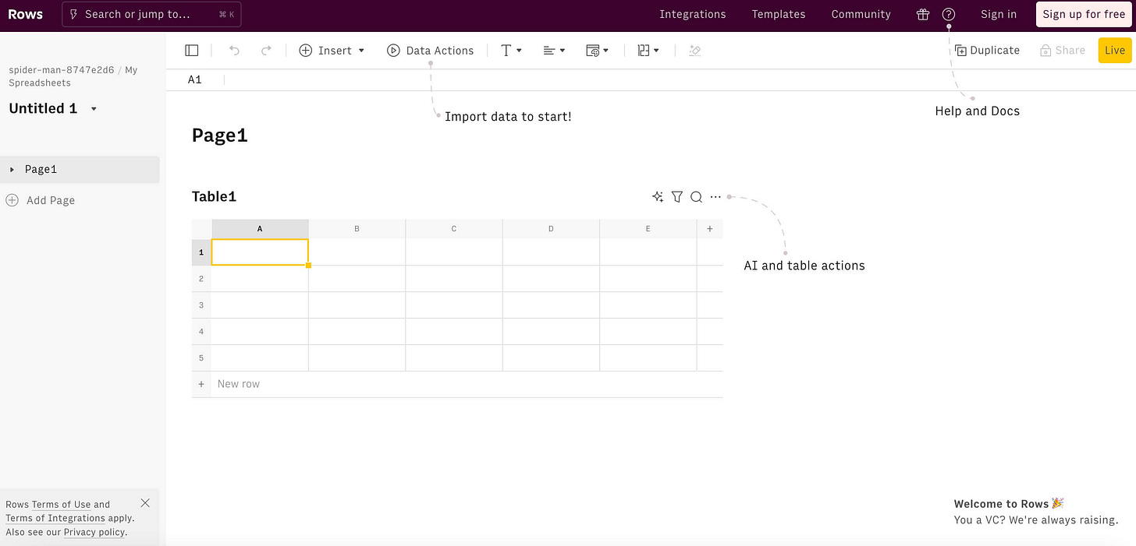The image size is (1136, 546).
Task: Open the Insert menu
Action: 332,51
